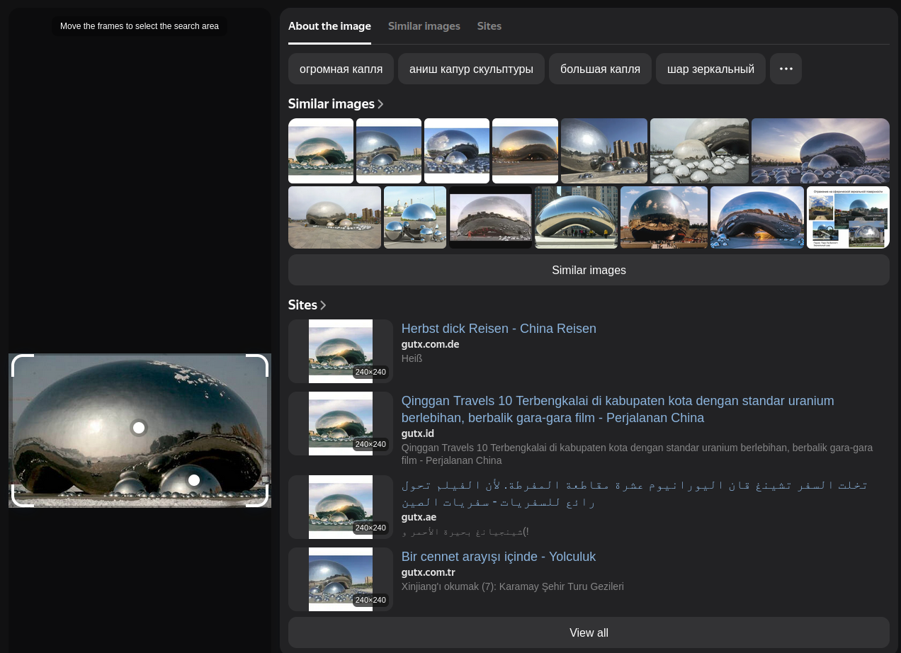Click the chevron beside the Sites heading
901x653 pixels.
coord(323,305)
